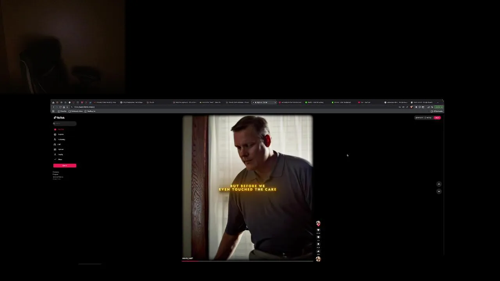Open the Explore page
The image size is (500, 281).
pyautogui.click(x=59, y=134)
